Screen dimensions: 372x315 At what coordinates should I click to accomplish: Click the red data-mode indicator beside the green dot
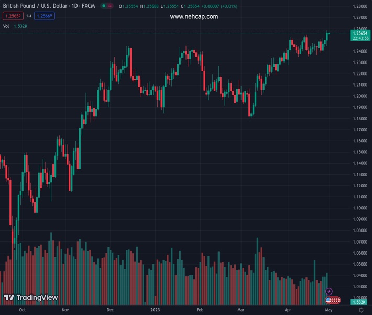pyautogui.click(x=111, y=6)
